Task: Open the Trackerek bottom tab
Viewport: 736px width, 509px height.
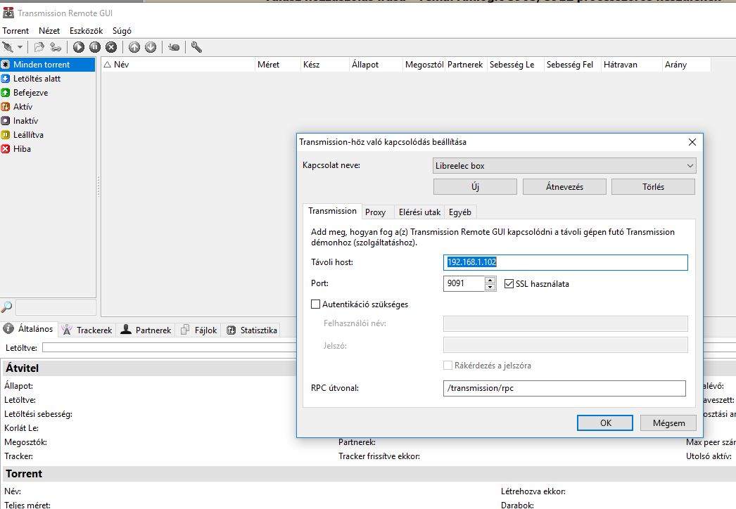Action: pyautogui.click(x=87, y=330)
